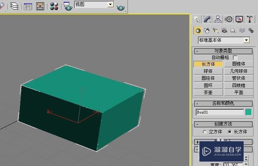Switch to the Modify panel tab

(207, 19)
